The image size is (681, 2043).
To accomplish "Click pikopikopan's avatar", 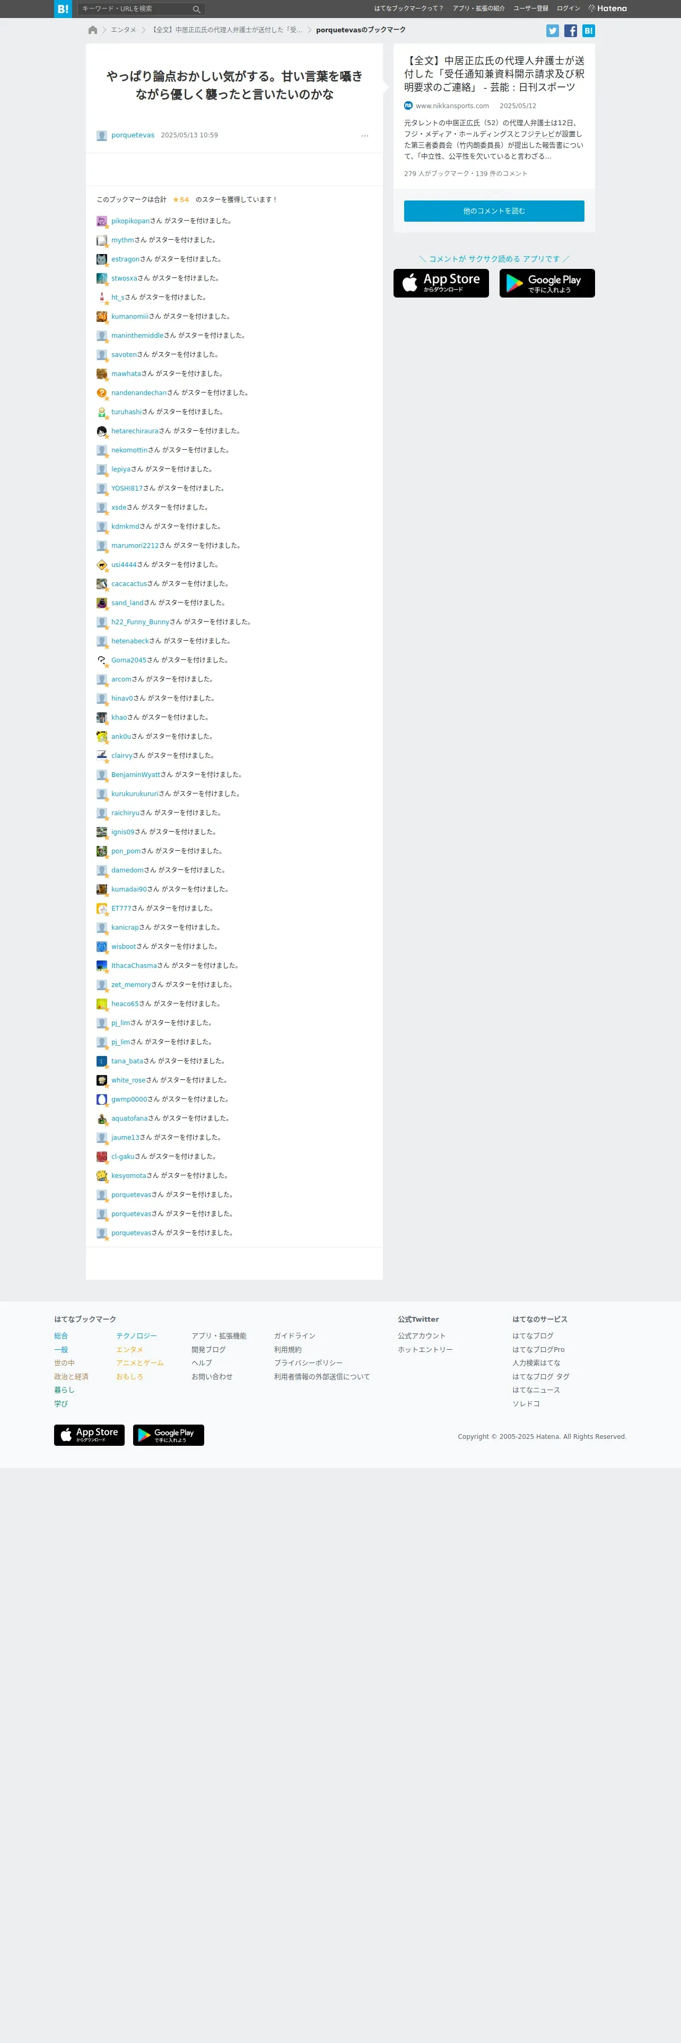I will [x=101, y=221].
